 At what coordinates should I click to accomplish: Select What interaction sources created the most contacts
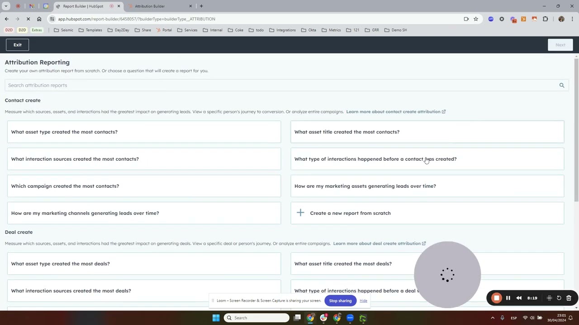click(144, 159)
